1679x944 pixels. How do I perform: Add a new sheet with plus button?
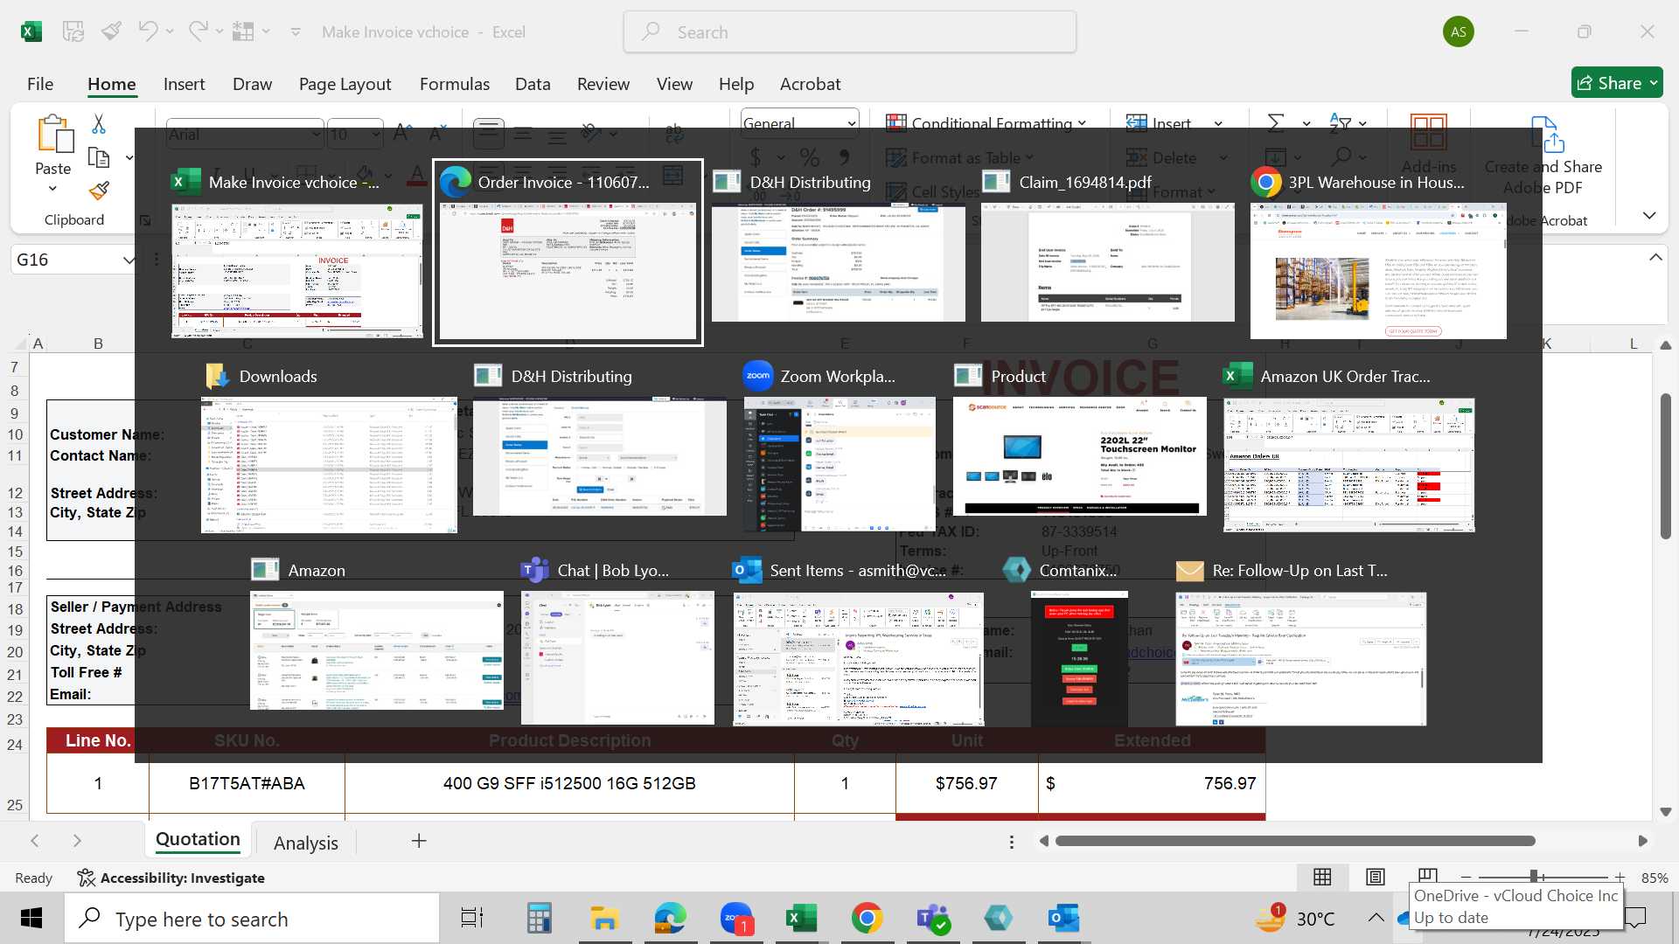coord(419,841)
